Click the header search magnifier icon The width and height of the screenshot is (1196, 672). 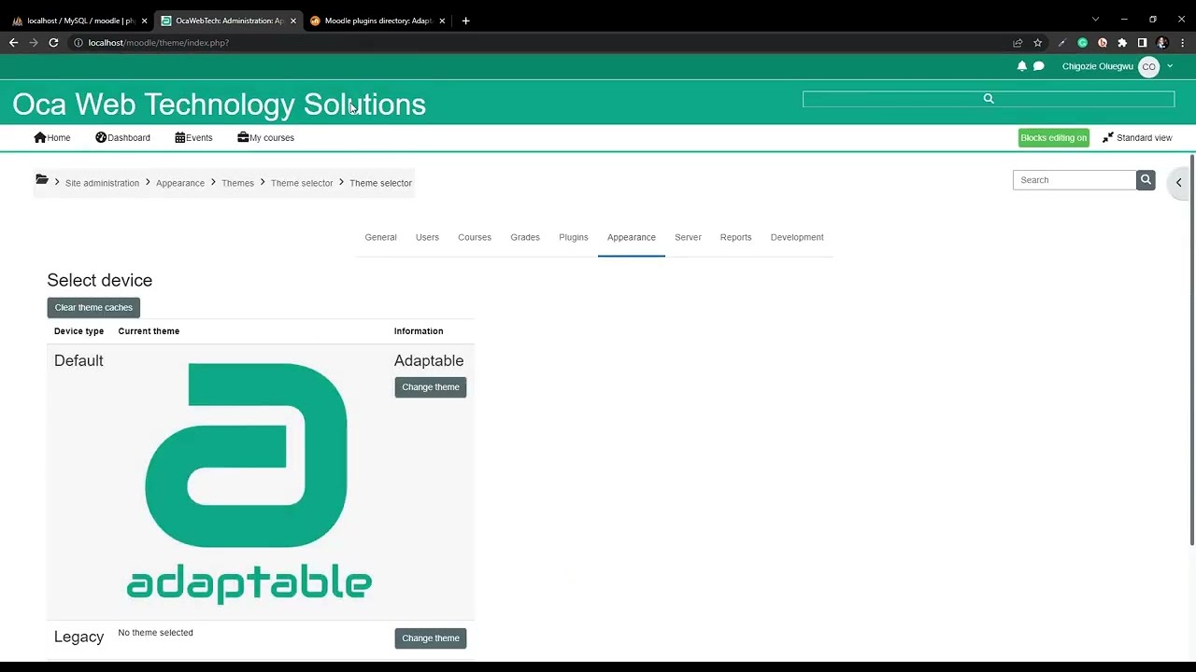click(x=988, y=98)
